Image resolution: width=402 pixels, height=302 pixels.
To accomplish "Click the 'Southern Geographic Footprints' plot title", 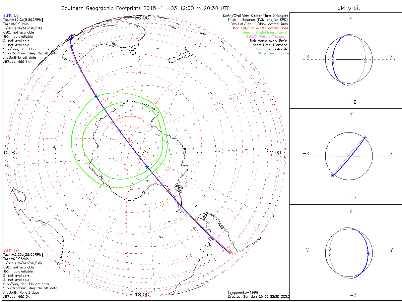I will [x=146, y=8].
